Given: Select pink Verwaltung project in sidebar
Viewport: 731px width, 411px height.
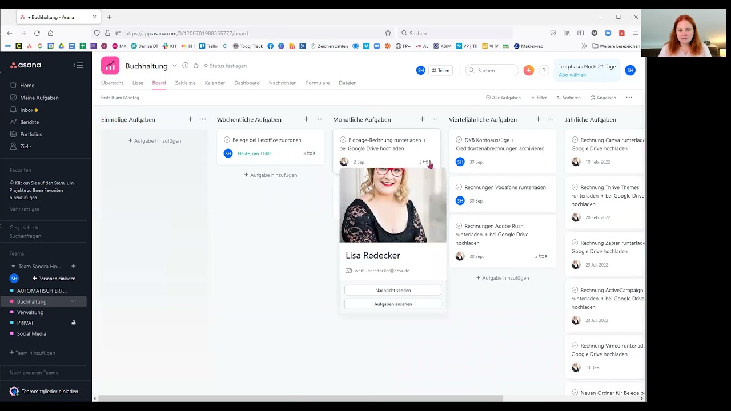Looking at the screenshot, I should tap(30, 312).
